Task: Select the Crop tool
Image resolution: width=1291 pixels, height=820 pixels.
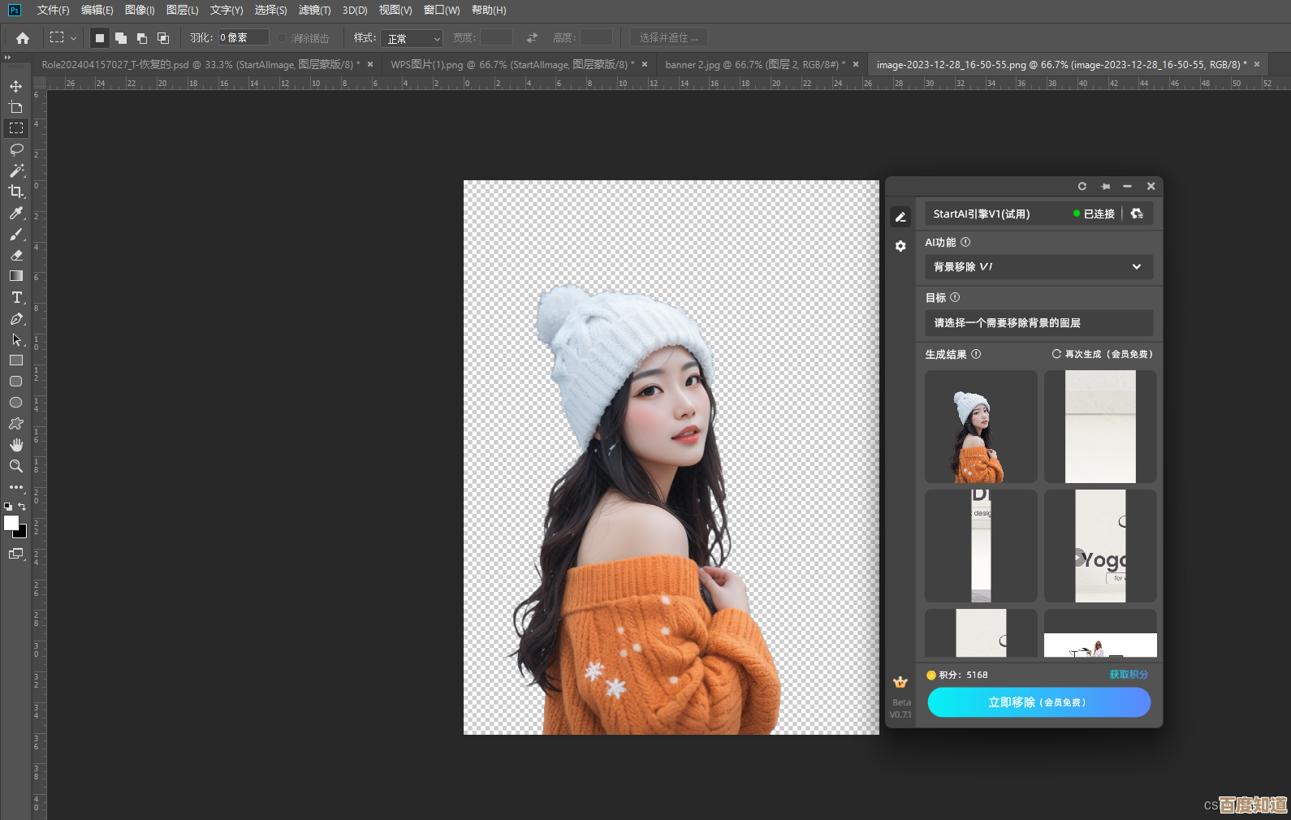Action: 16,192
